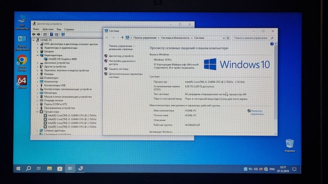328x184 pixels.
Task: Click Forward arrow in Device Manager toolbar
Action: [x=38, y=34]
